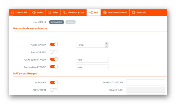Click the Llamadas y Chat phone icon

tap(65, 12)
